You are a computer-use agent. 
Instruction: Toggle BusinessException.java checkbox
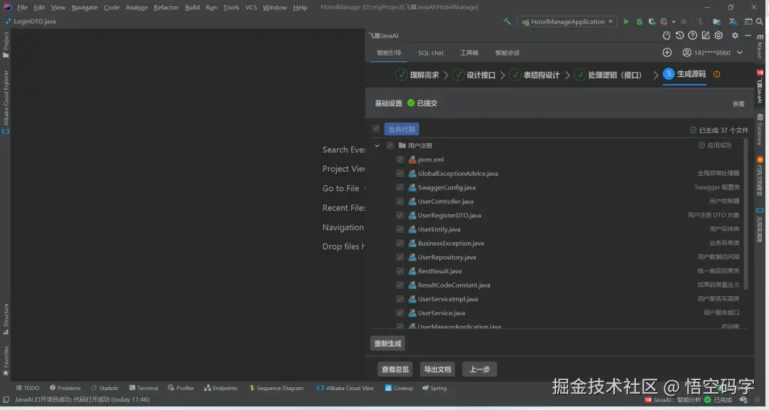(400, 243)
